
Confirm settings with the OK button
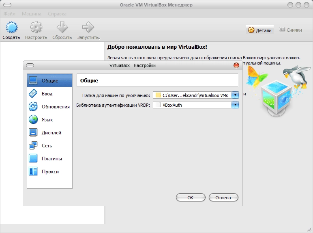pyautogui.click(x=191, y=197)
